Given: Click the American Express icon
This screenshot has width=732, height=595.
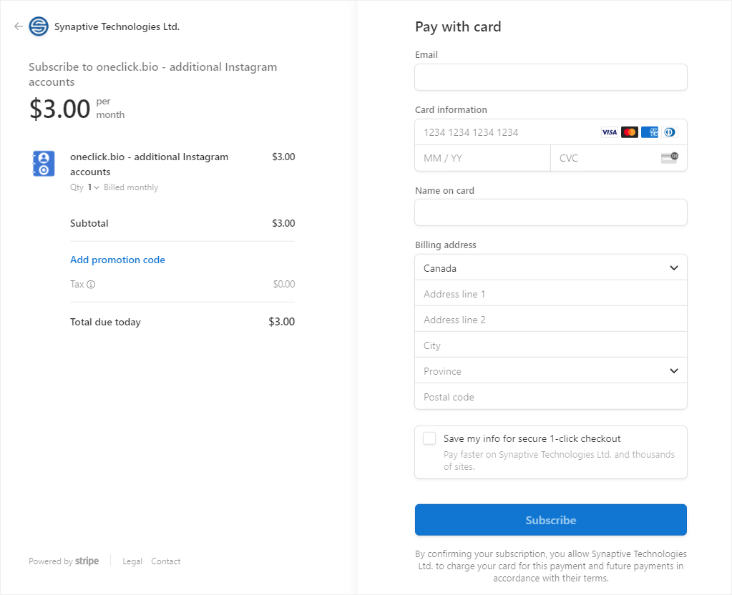Looking at the screenshot, I should [650, 132].
